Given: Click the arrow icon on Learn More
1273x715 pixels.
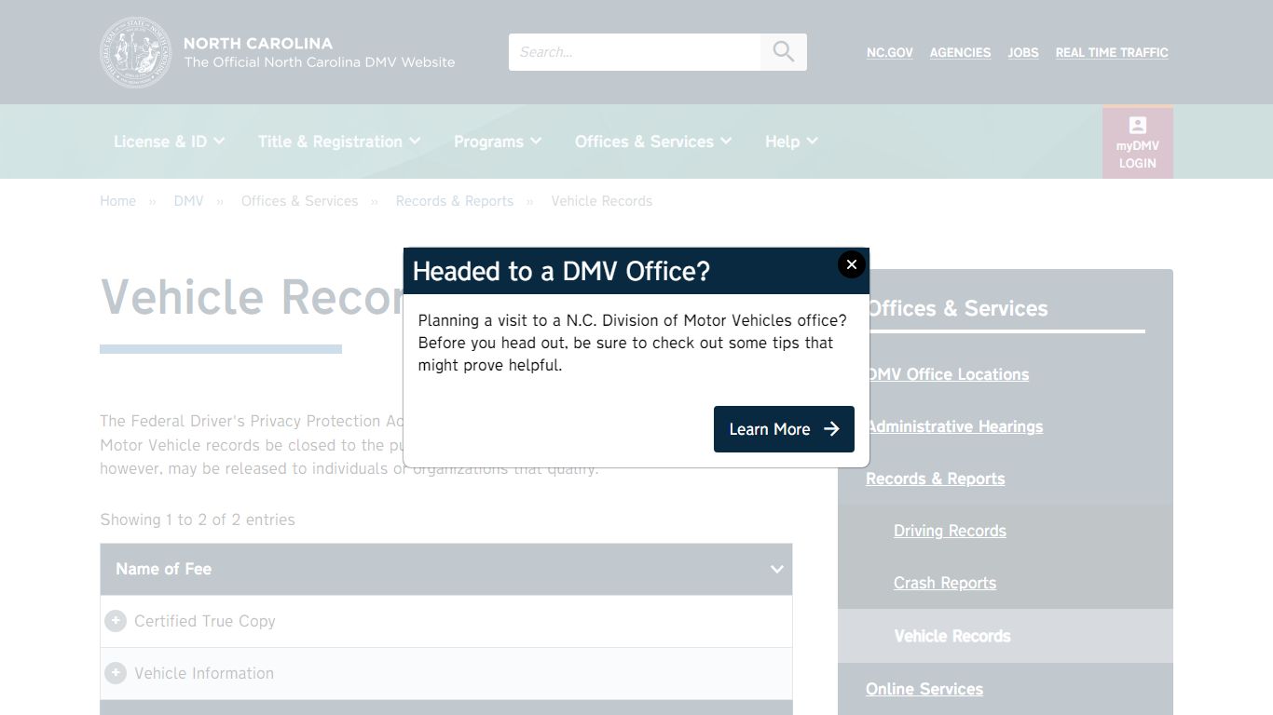Looking at the screenshot, I should 832,429.
